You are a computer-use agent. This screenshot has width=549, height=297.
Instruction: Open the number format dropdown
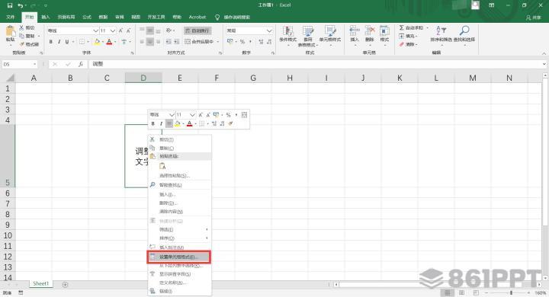(269, 30)
